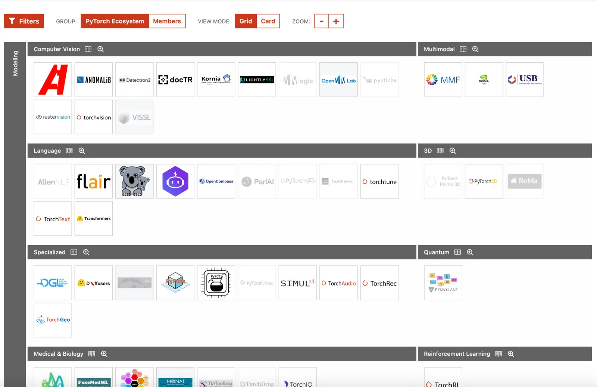Open the 3D category guide icon
The image size is (597, 387).
point(440,151)
